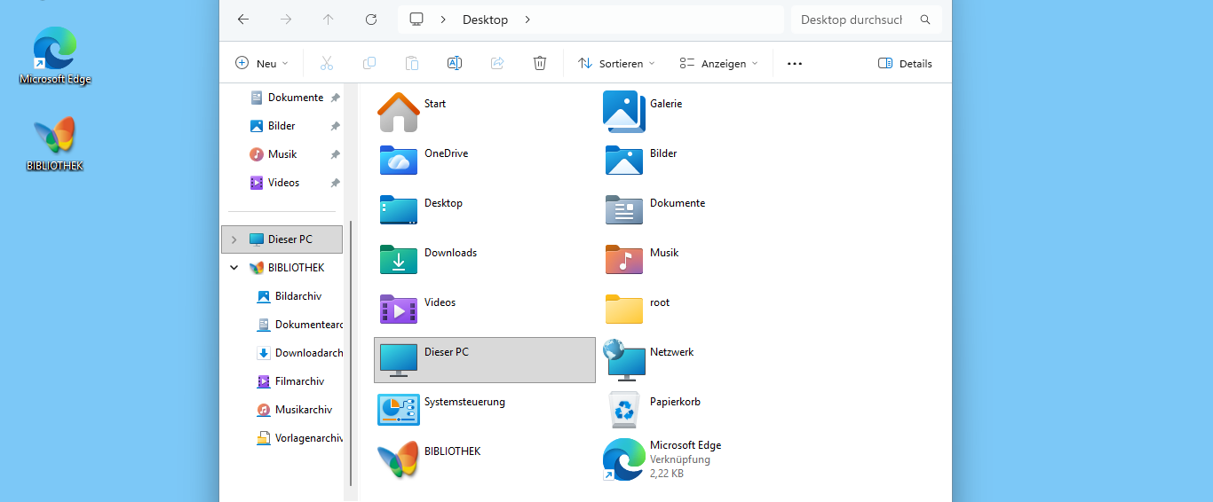Open the Sortieren menu
This screenshot has width=1213, height=502.
click(x=616, y=63)
